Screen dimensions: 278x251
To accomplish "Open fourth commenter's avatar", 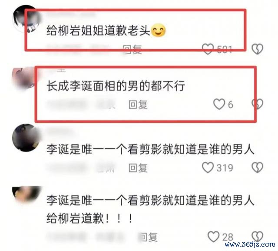I will (x=26, y=195).
